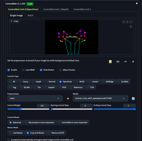Image resolution: width=142 pixels, height=141 pixels.
Task: Click the undo icon above the pose image
Action: 124,22
